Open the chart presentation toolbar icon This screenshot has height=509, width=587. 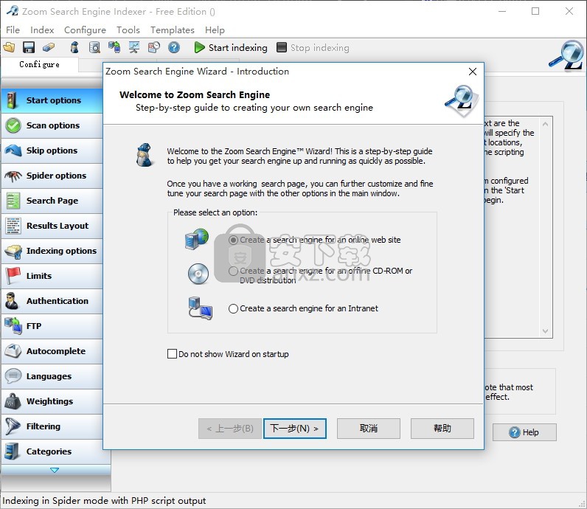(x=134, y=47)
